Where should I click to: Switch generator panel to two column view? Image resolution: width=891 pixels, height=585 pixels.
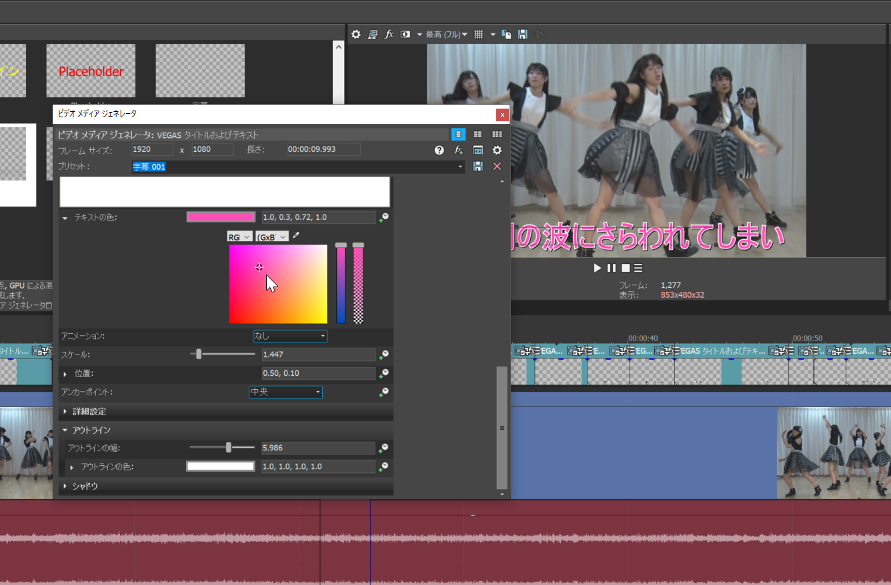[x=478, y=134]
